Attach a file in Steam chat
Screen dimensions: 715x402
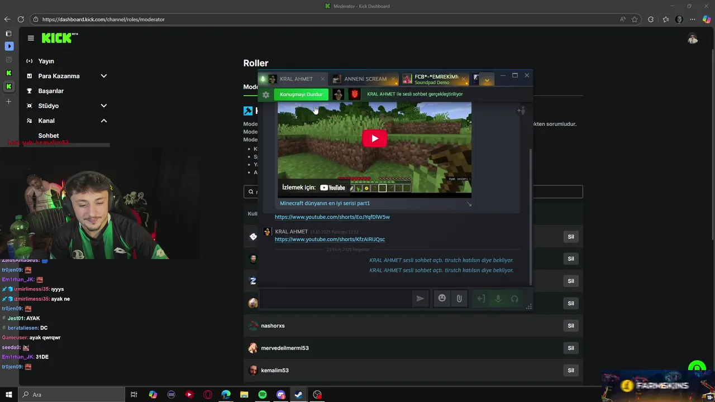[459, 299]
